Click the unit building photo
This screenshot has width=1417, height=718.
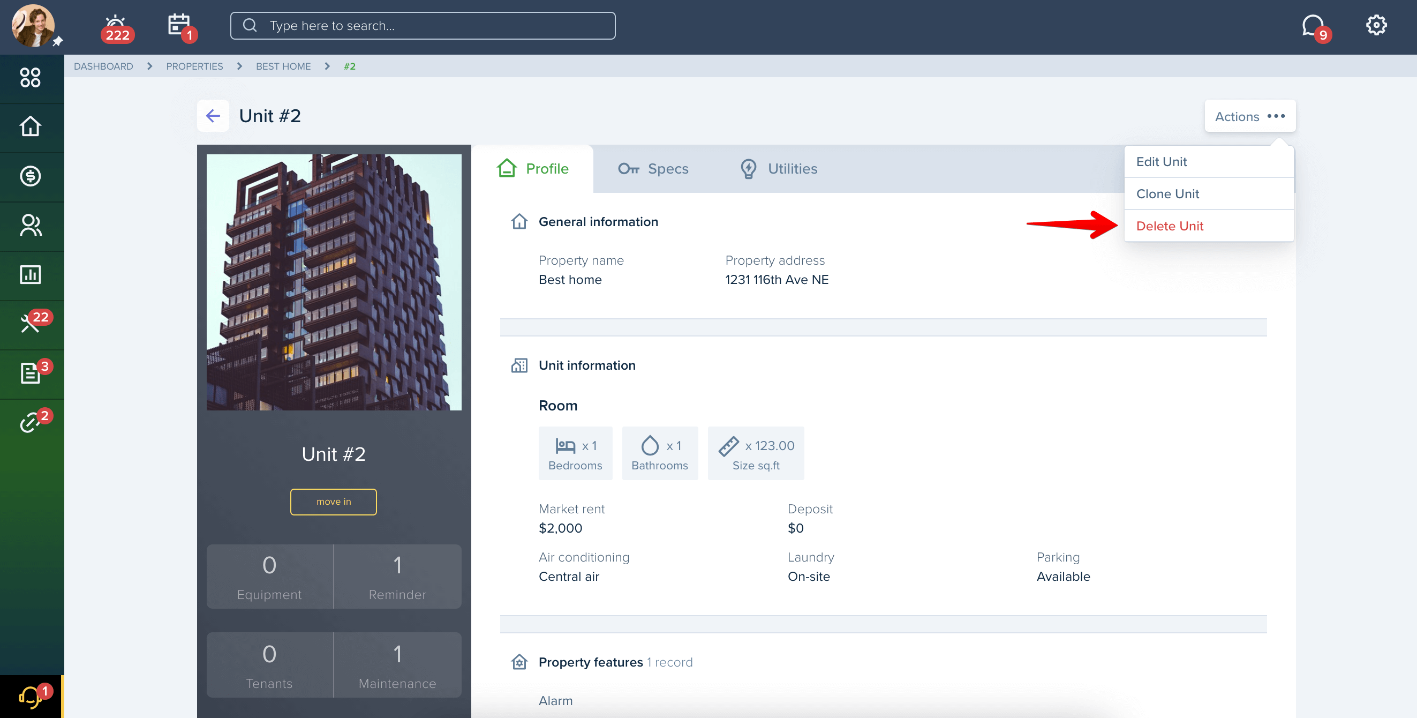point(334,282)
